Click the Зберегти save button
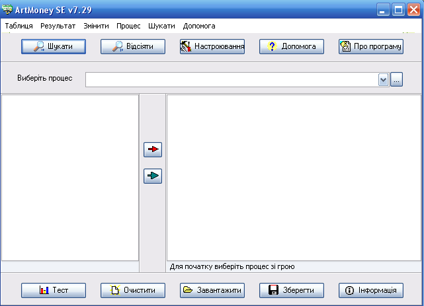424x306 pixels. pyautogui.click(x=292, y=290)
